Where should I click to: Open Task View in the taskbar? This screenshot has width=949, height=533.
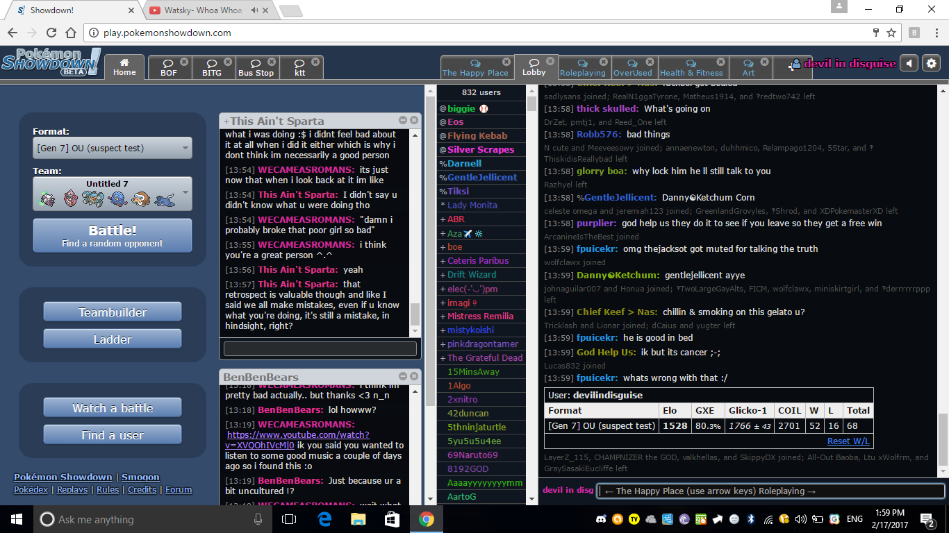click(289, 519)
